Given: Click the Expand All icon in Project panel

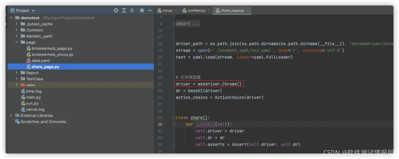Looking at the screenshot, I should click(x=124, y=11).
